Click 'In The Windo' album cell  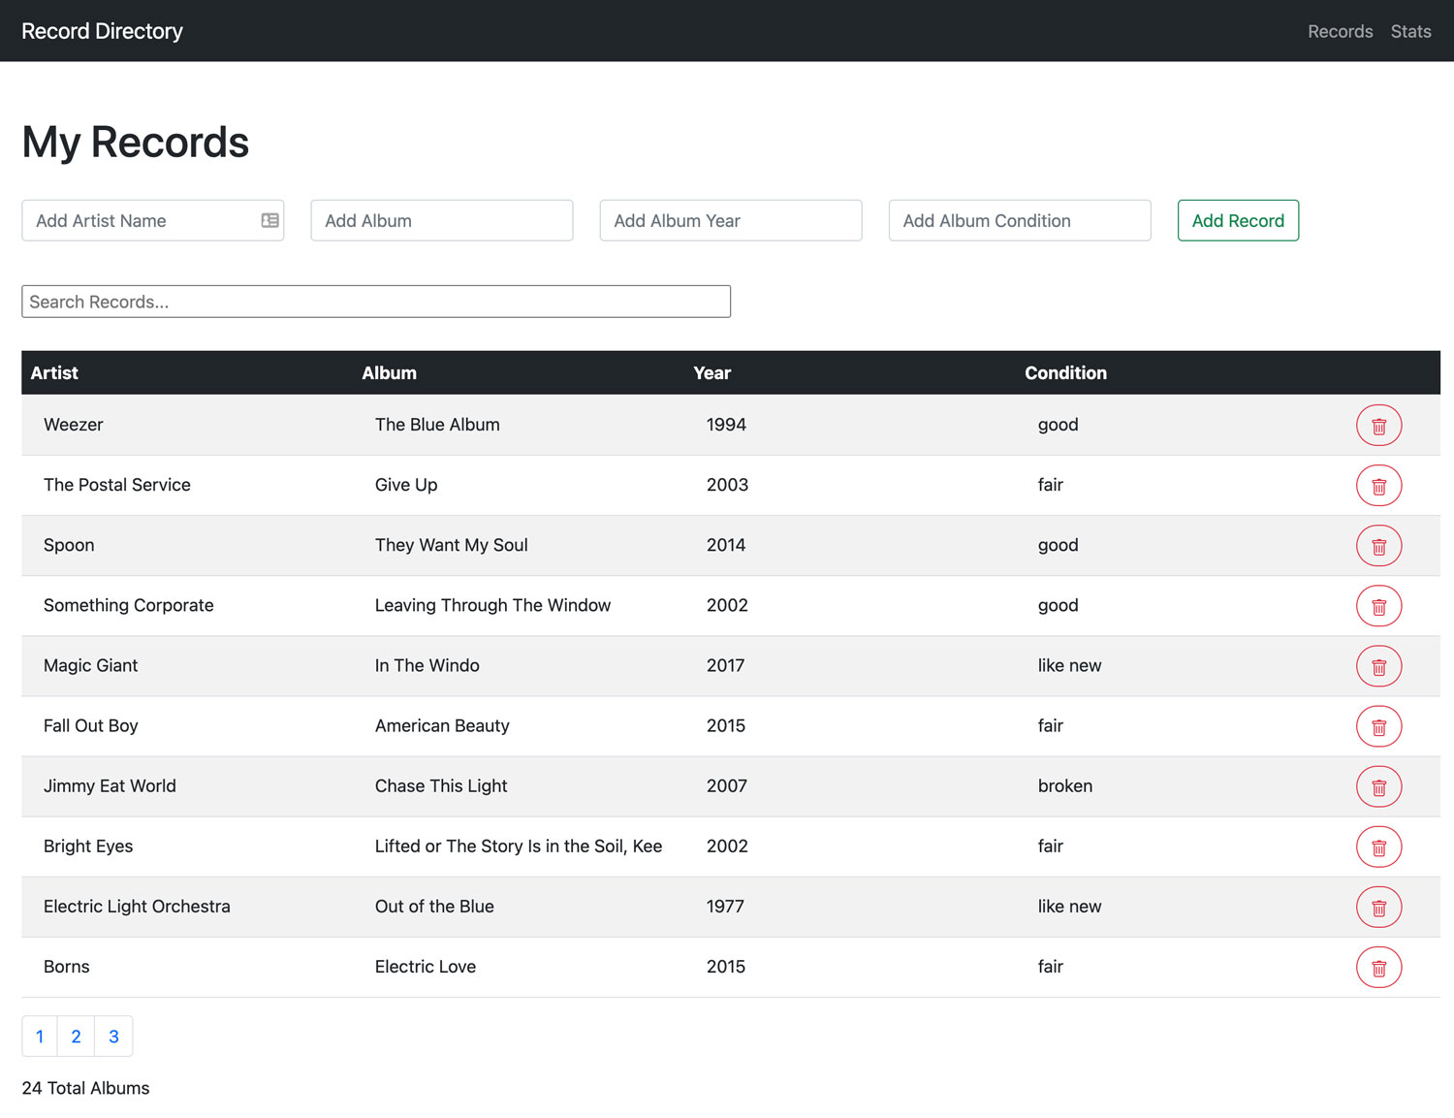coord(427,665)
